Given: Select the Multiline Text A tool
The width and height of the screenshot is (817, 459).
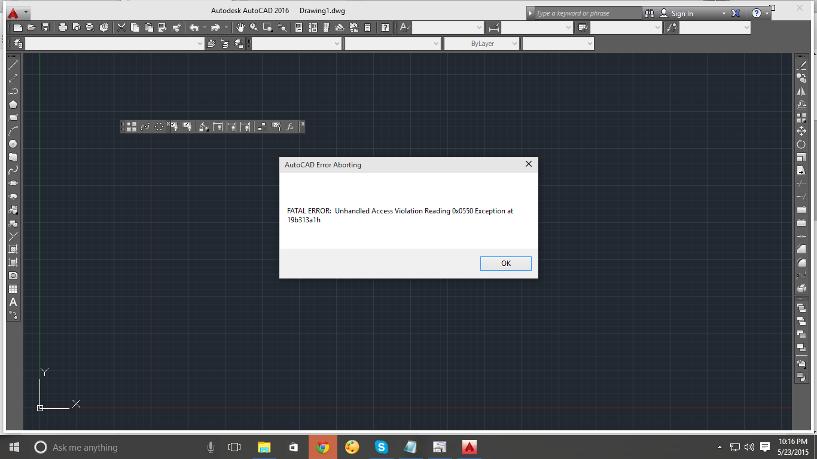Looking at the screenshot, I should [x=13, y=302].
